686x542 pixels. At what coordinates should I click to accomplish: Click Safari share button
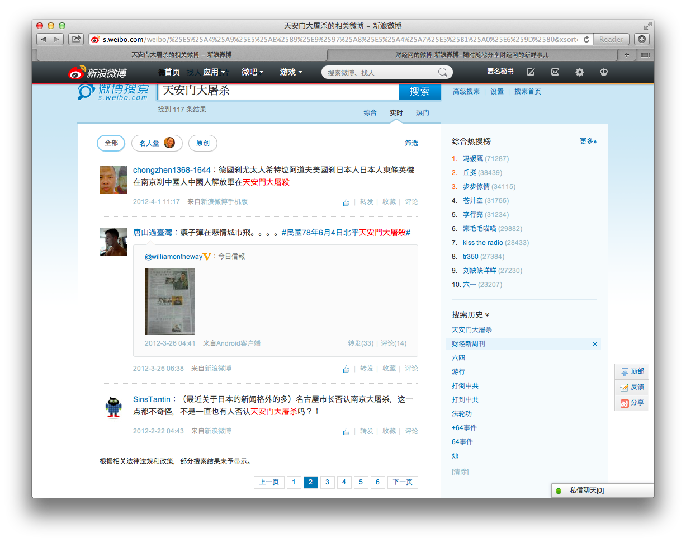click(x=75, y=39)
